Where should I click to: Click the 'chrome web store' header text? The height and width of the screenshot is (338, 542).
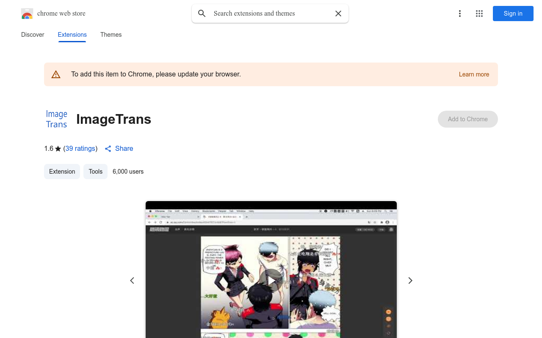(x=61, y=14)
